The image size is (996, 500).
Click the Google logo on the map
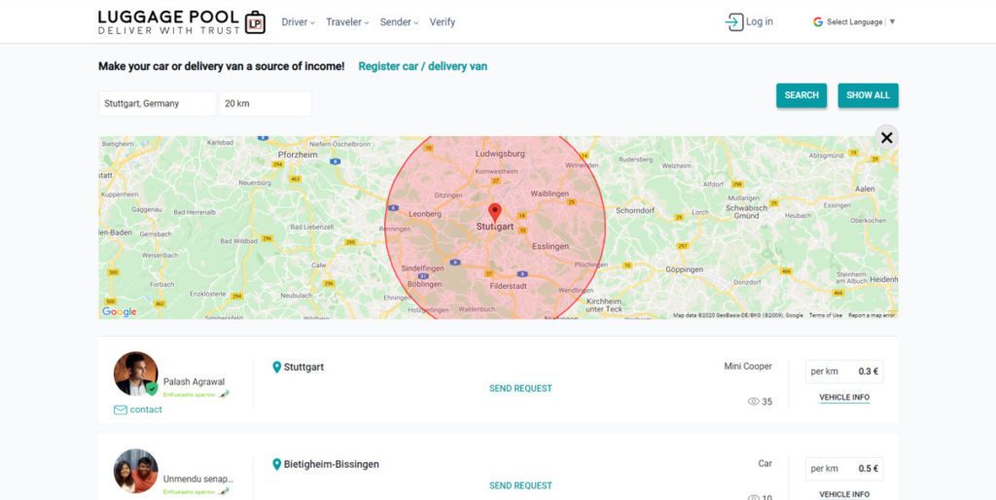coord(120,312)
